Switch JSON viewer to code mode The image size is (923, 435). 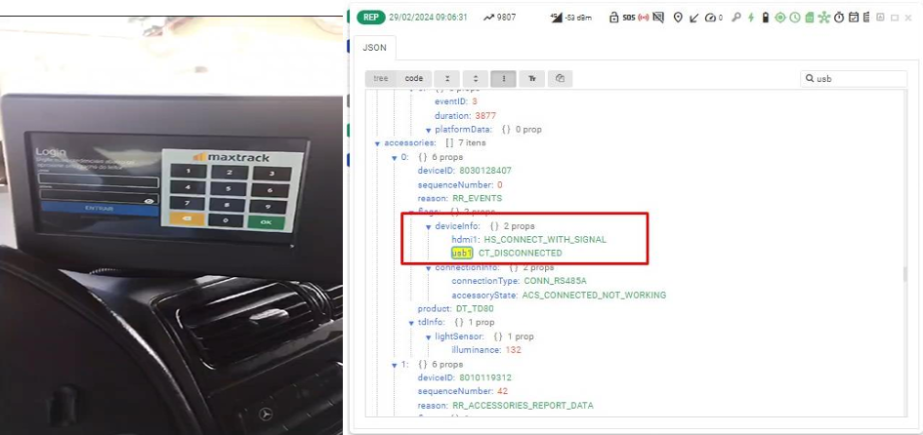point(413,78)
